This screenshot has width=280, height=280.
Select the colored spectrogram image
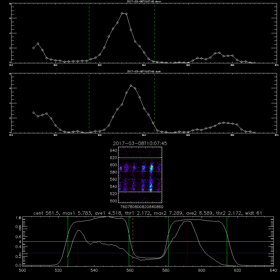click(x=140, y=175)
